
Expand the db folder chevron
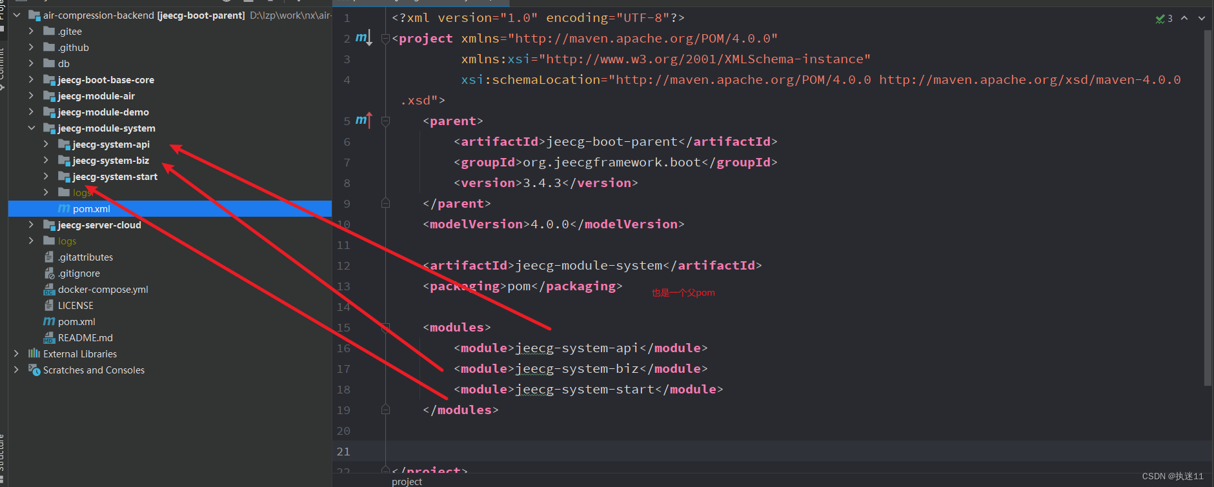31,63
